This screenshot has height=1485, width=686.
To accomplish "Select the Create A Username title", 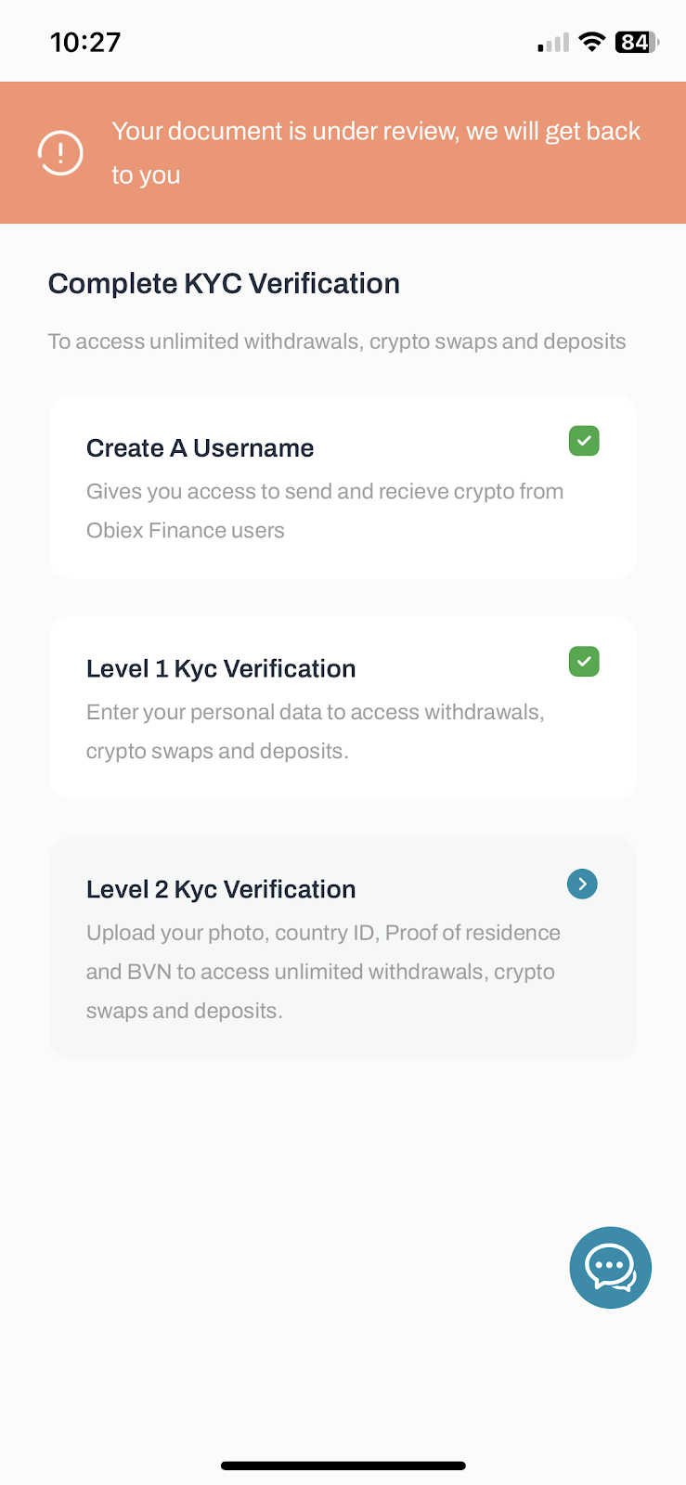I will [x=201, y=448].
